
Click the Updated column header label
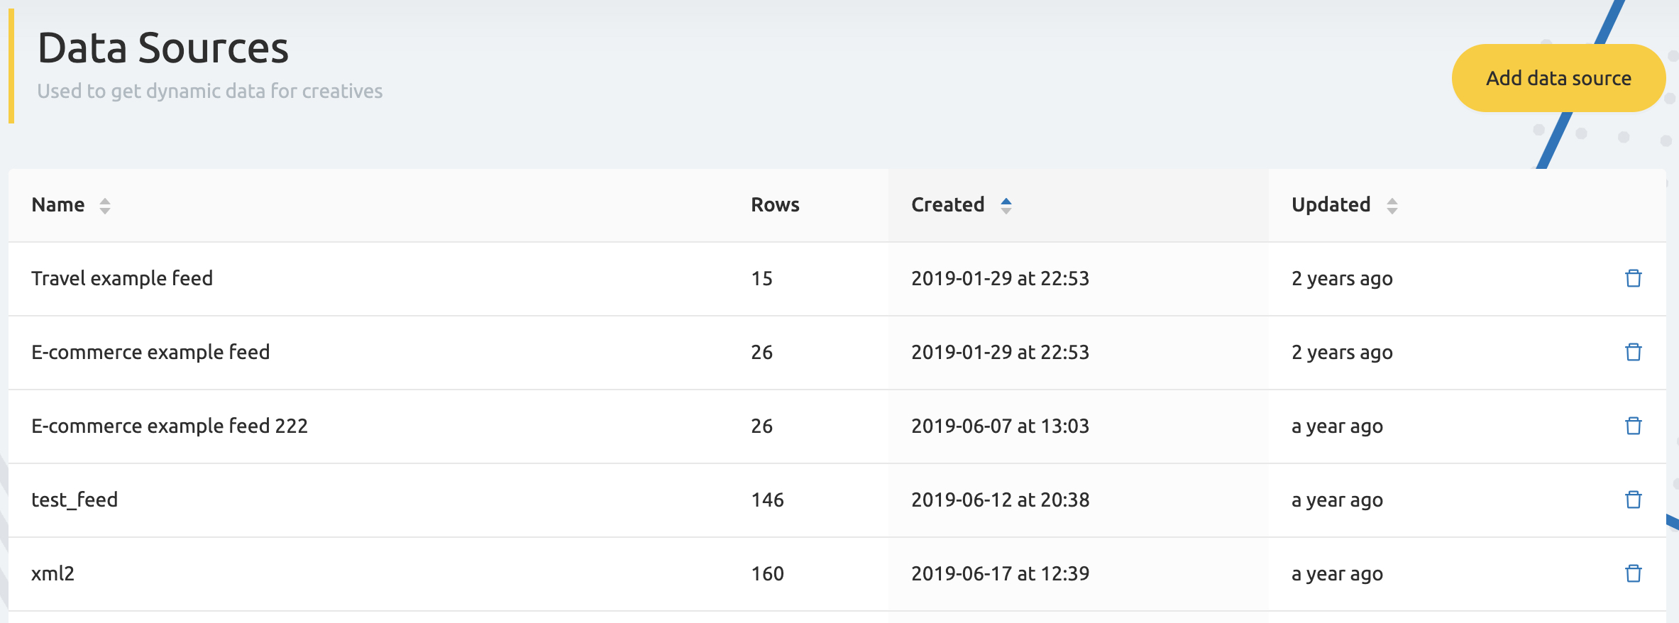(x=1331, y=204)
